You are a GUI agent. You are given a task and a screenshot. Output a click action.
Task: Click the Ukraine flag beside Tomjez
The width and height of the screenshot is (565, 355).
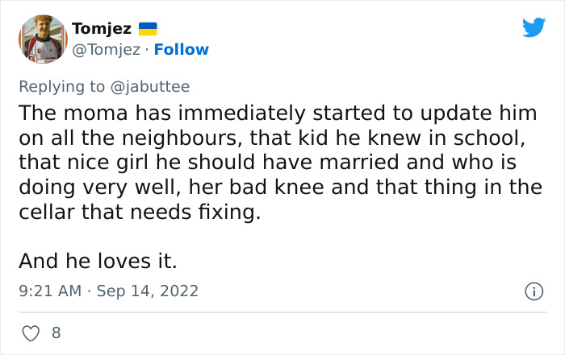pos(148,29)
